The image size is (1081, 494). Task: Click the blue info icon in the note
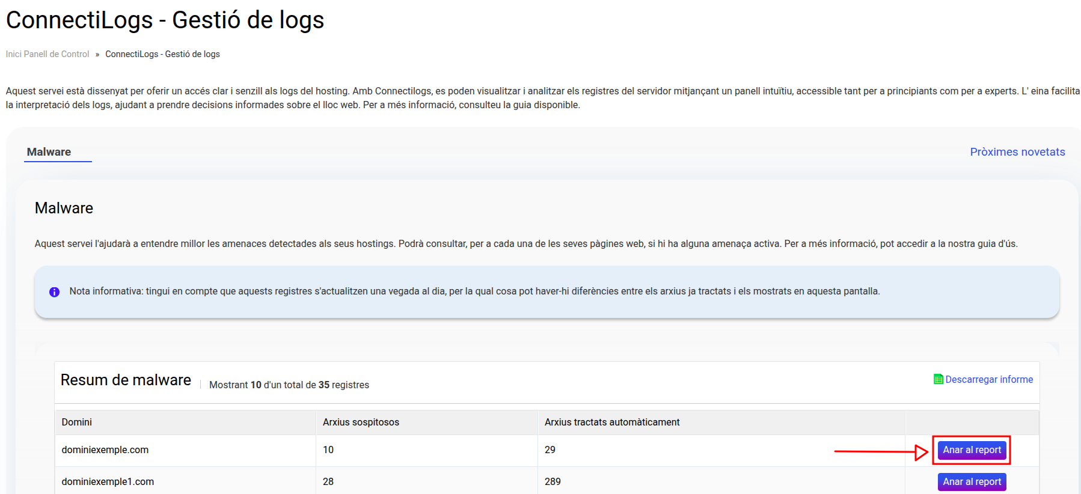(54, 292)
